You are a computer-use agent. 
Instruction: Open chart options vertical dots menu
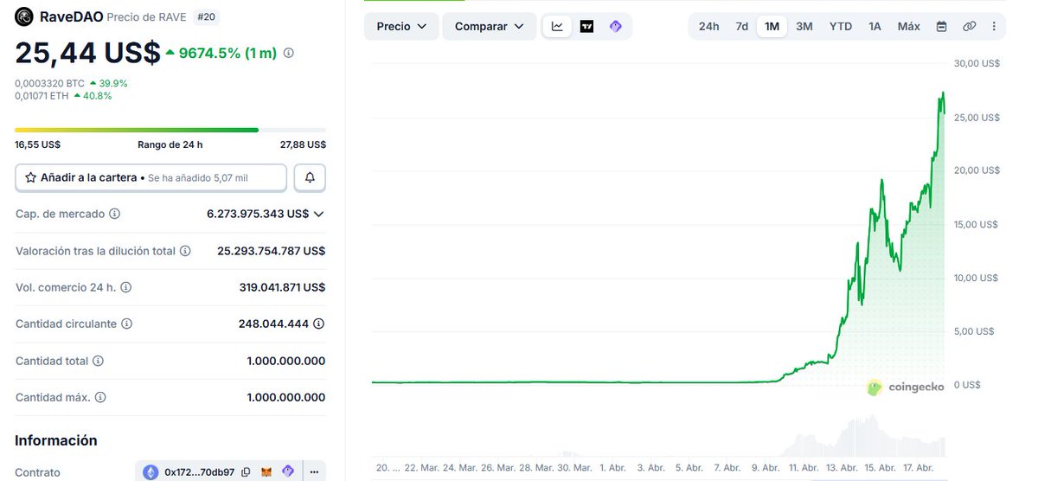pos(994,27)
